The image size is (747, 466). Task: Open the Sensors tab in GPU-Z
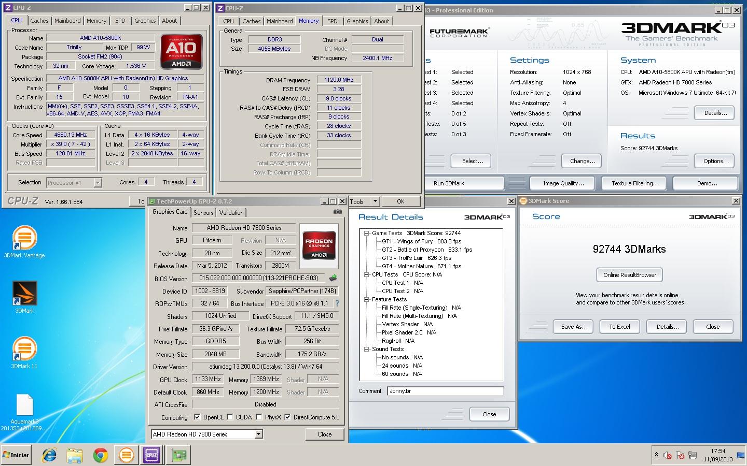tap(203, 213)
